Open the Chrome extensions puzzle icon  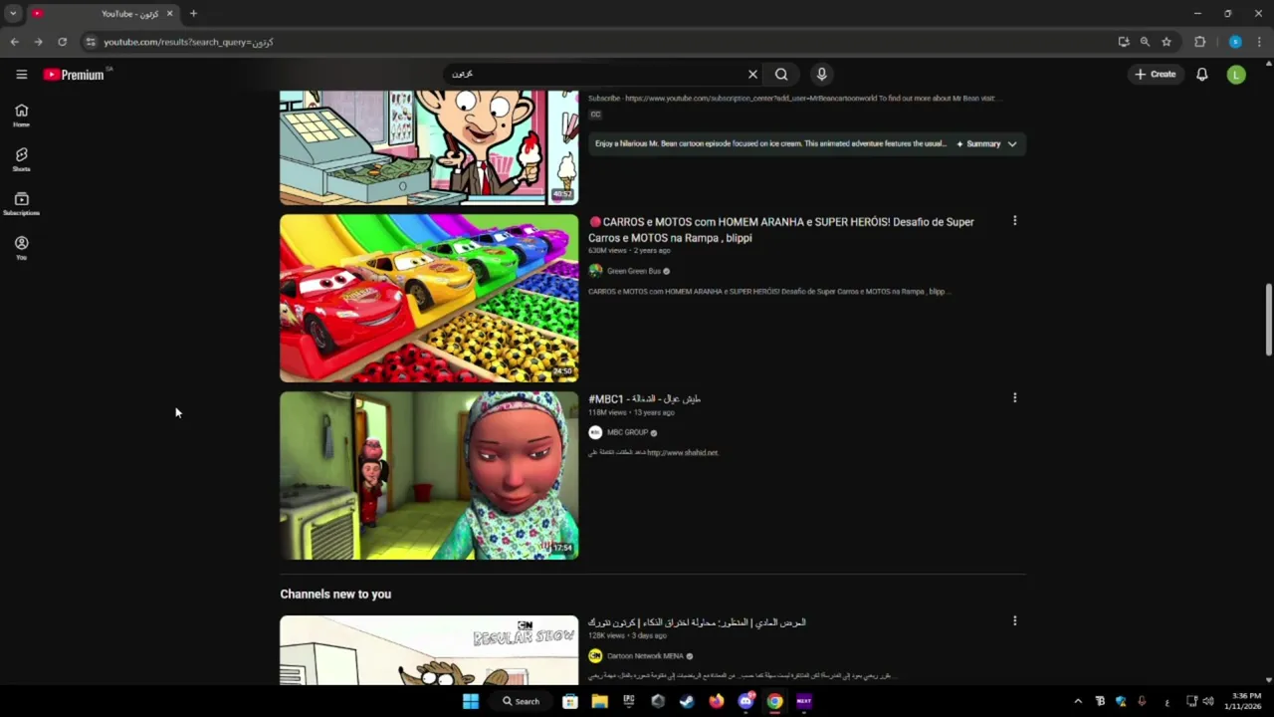1199,42
